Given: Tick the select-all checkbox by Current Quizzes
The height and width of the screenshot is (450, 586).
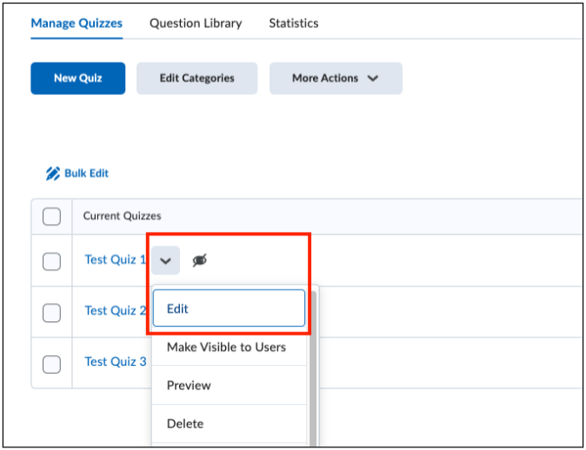Looking at the screenshot, I should coord(51,216).
